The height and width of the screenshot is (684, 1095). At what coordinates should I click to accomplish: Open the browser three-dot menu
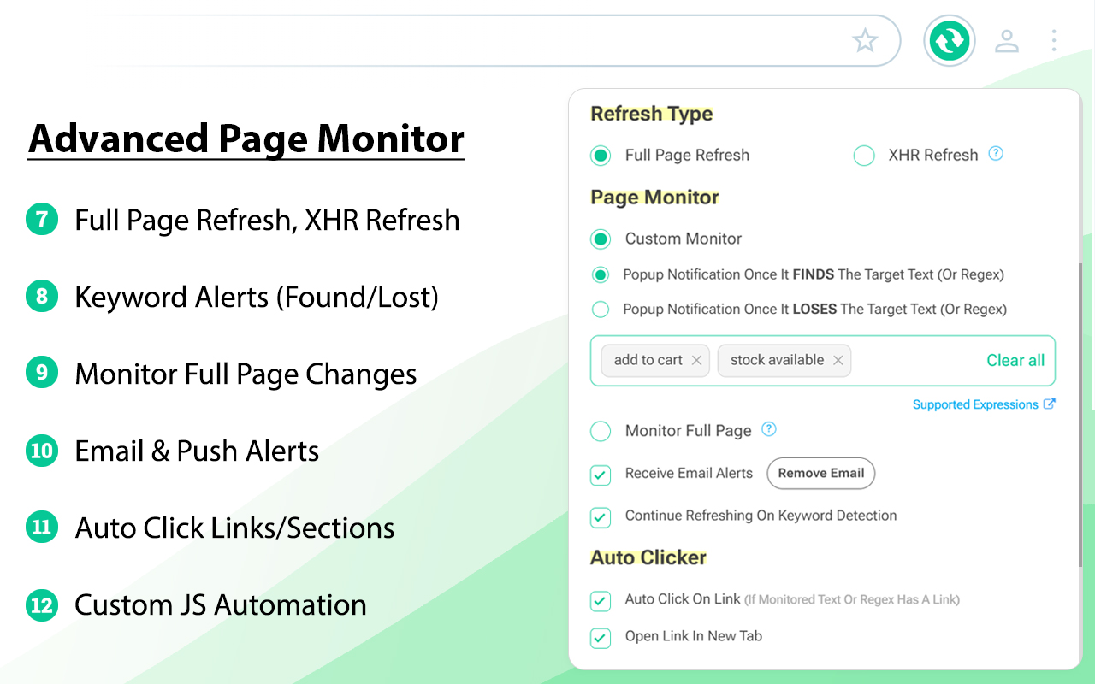click(1053, 40)
